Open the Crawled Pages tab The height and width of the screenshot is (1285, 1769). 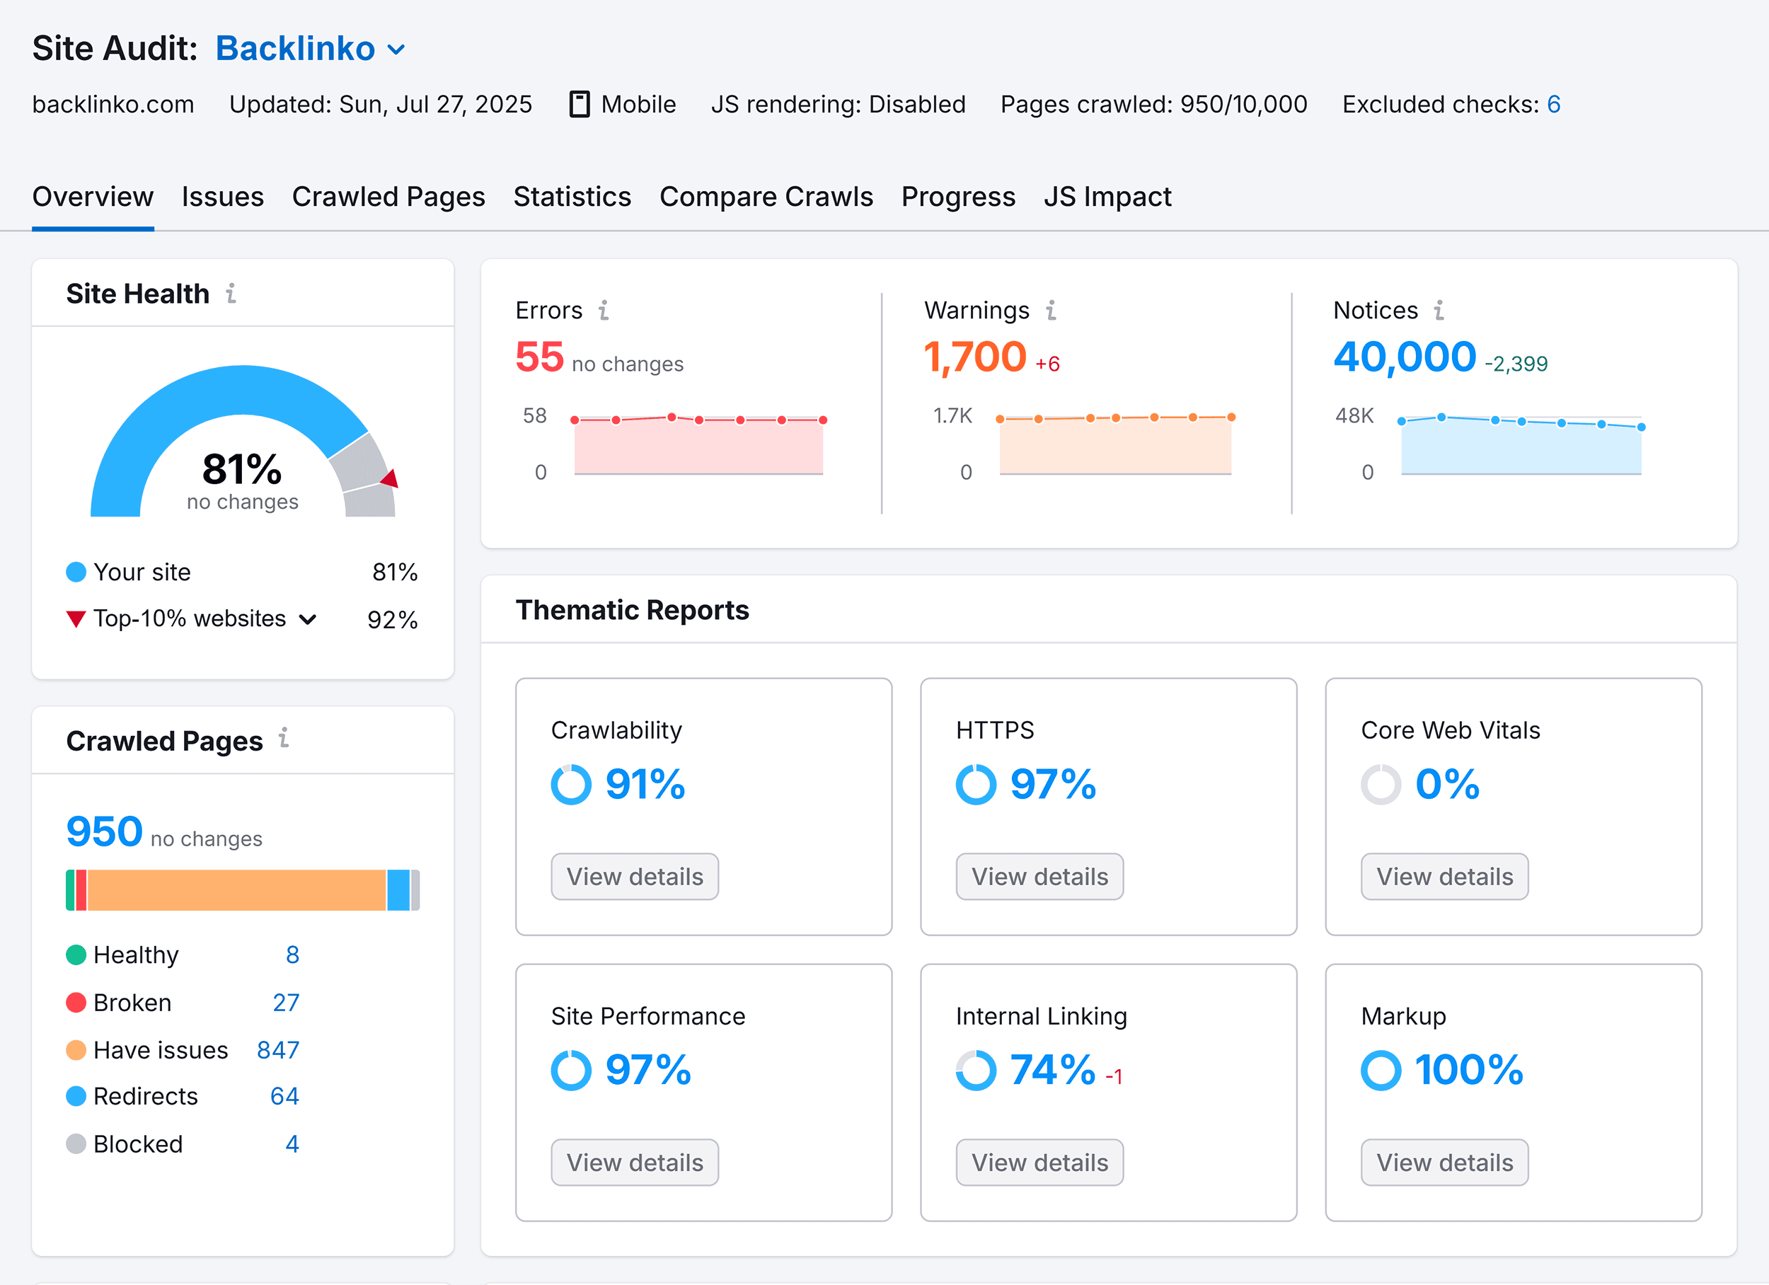tap(388, 197)
